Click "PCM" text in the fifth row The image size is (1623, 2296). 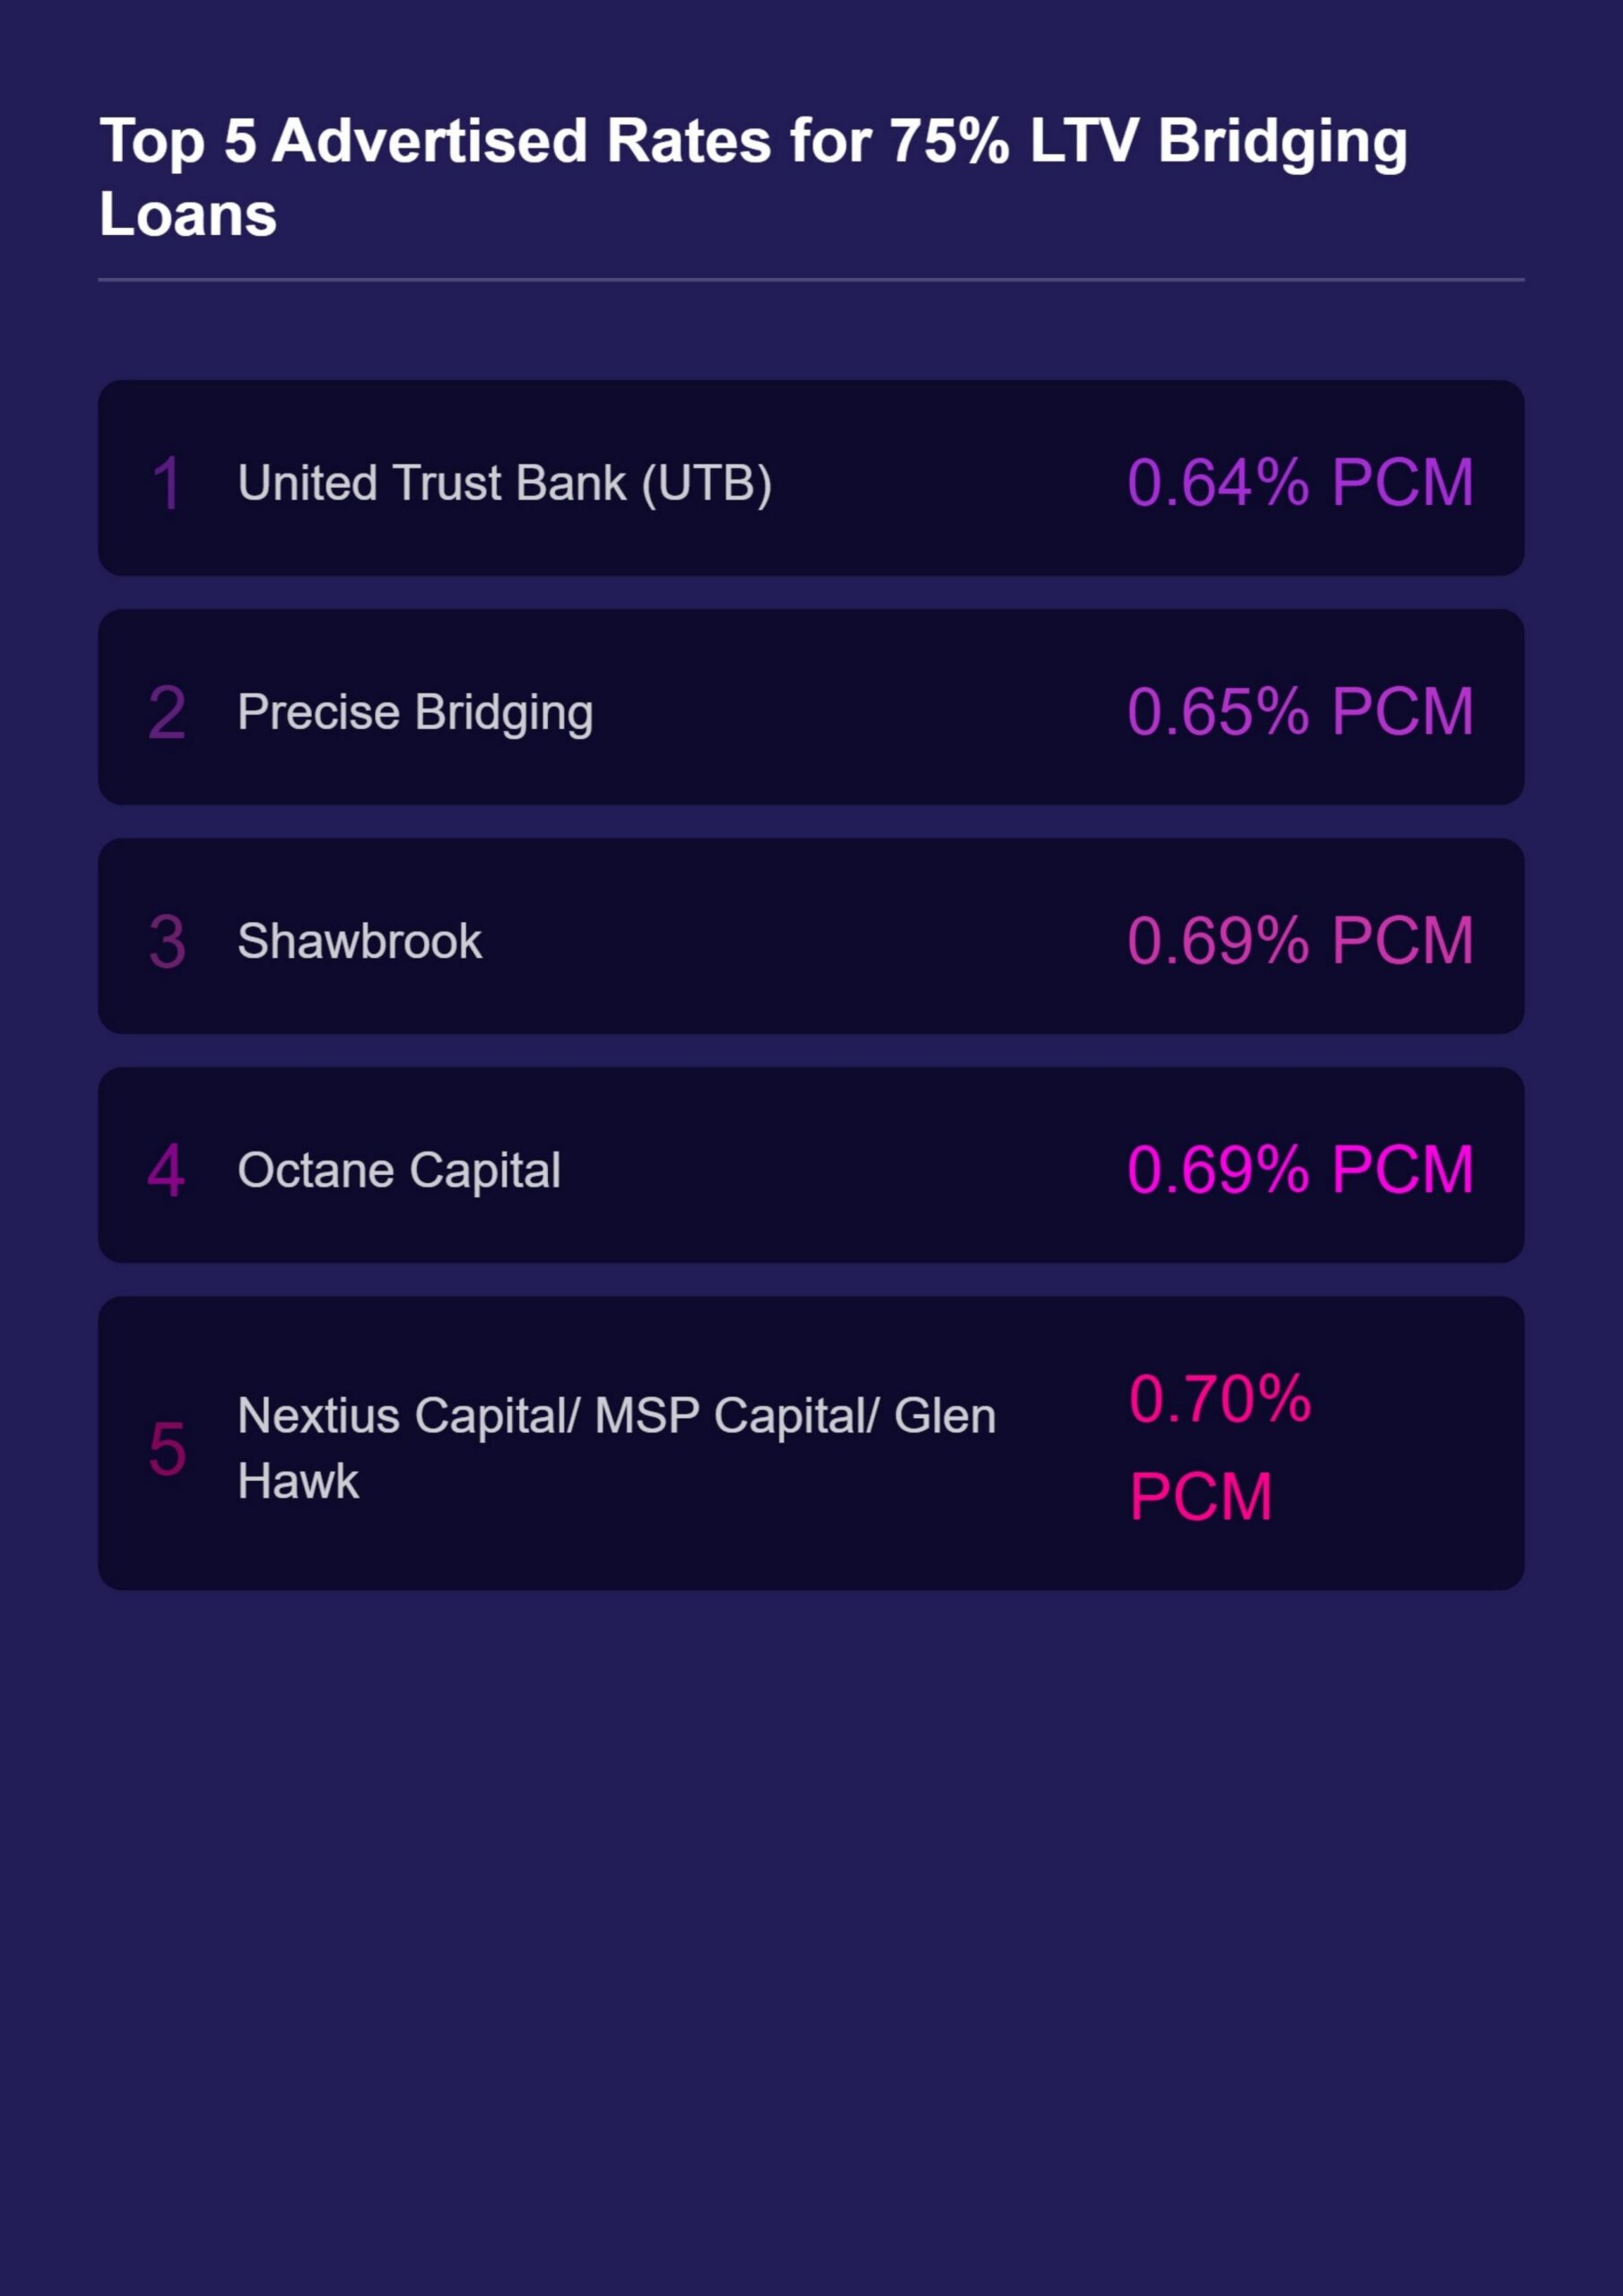1201,1497
